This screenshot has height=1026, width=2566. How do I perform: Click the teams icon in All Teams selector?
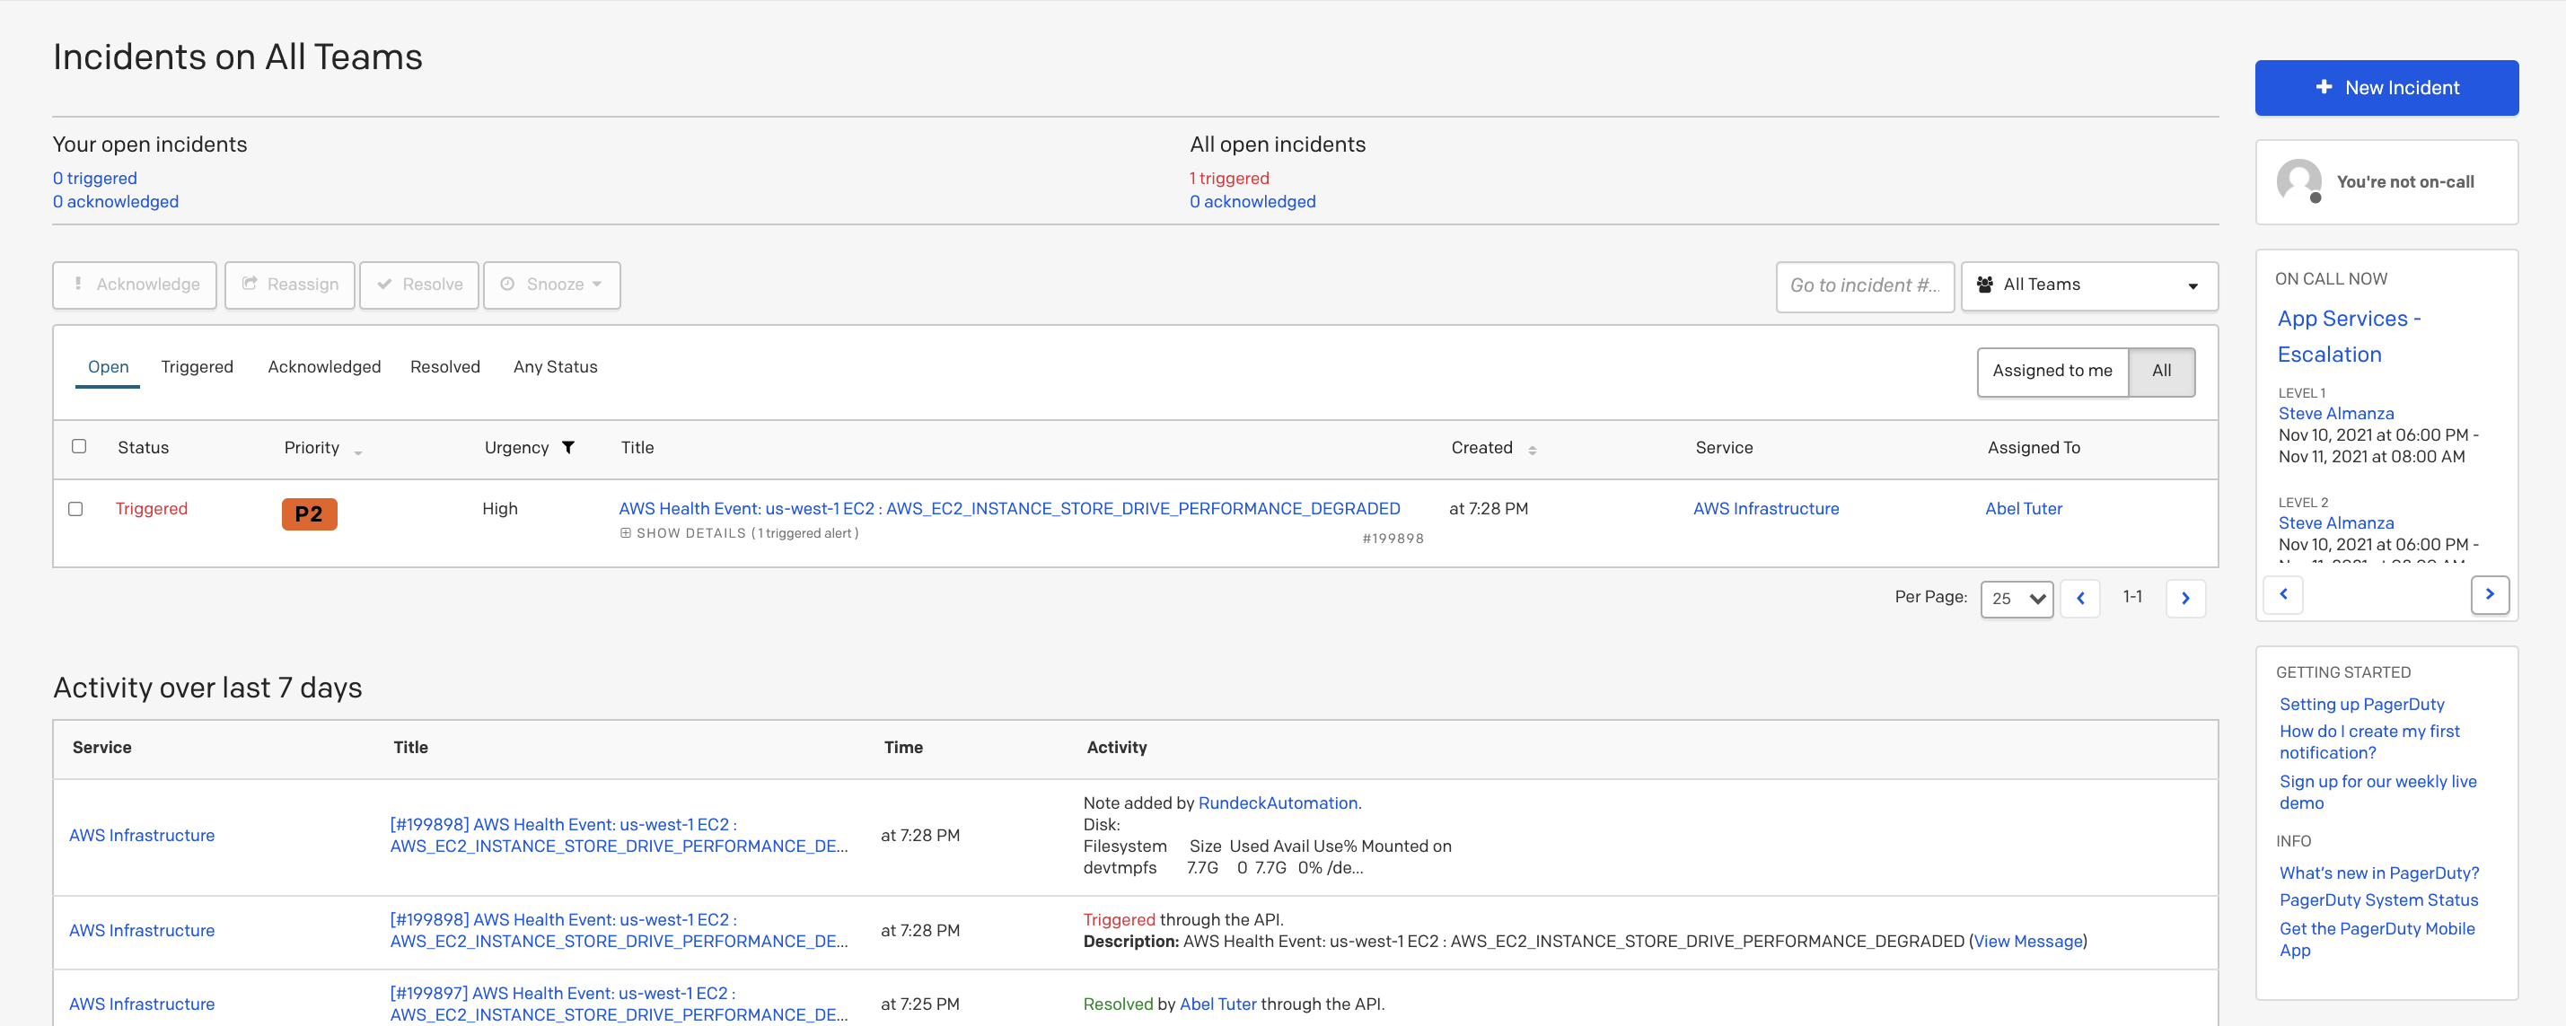click(x=1984, y=285)
